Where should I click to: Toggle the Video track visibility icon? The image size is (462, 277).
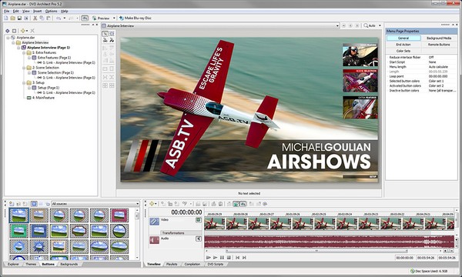point(199,220)
